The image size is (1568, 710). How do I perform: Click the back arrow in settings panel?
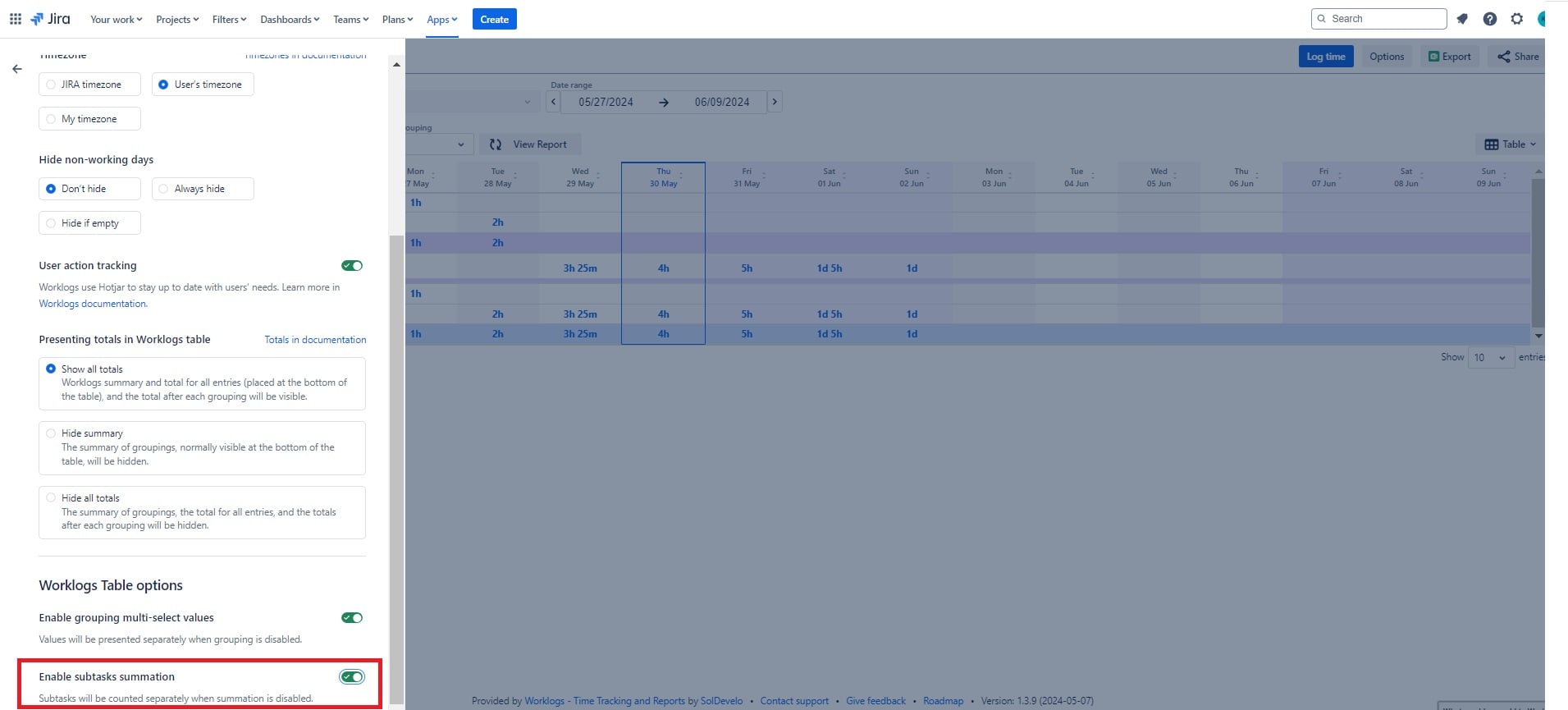[17, 69]
